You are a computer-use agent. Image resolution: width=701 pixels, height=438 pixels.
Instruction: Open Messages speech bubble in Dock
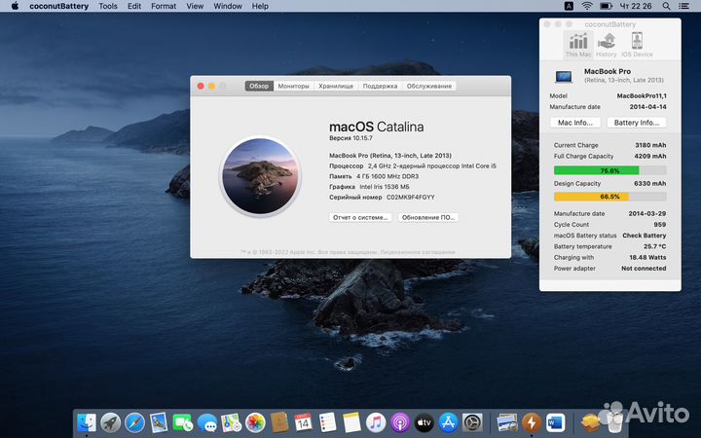207,422
